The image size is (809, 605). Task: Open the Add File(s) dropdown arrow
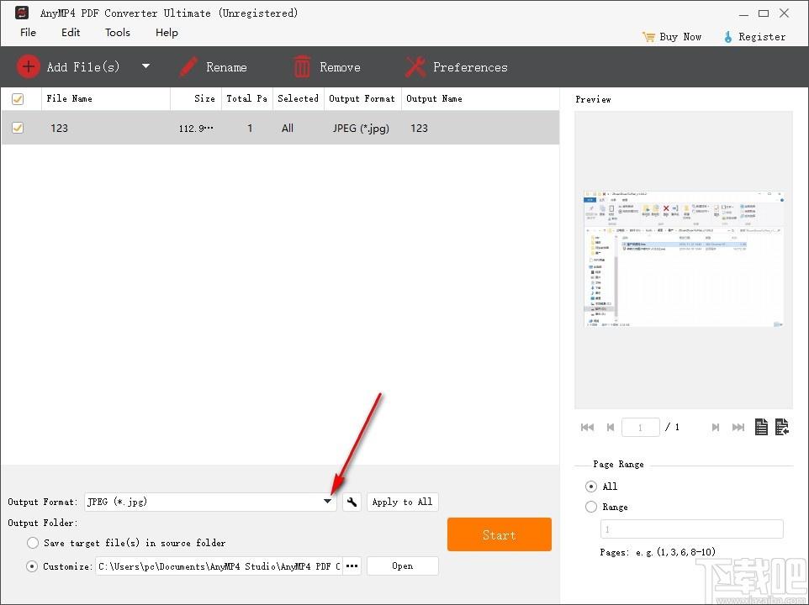(146, 66)
